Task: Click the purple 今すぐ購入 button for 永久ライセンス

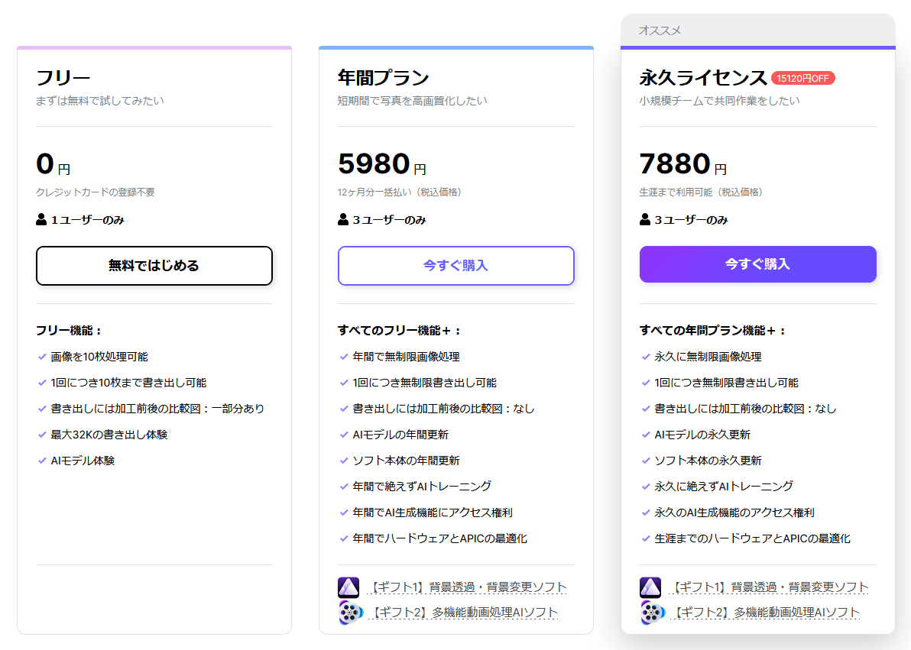Action: [x=757, y=264]
